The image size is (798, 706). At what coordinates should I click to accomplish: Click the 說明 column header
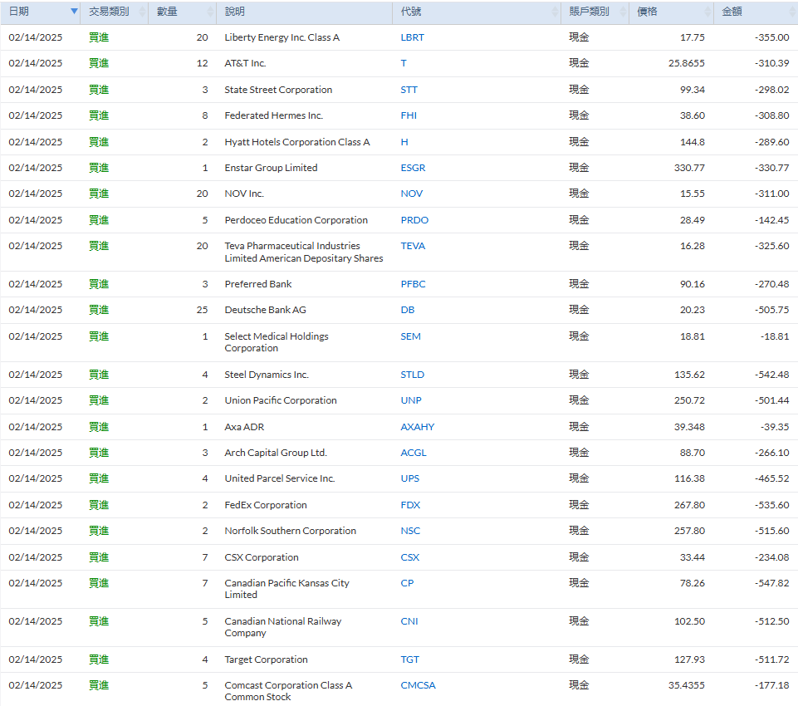(305, 12)
